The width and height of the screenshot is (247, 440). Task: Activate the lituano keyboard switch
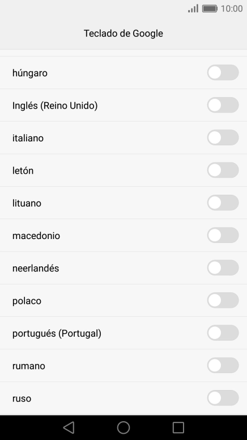223,203
